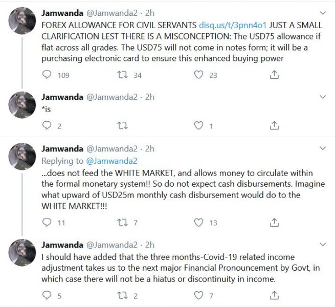Screen dimensions: 335x307
Task: Retweet the "*is" correction tweet
Action: point(123,125)
